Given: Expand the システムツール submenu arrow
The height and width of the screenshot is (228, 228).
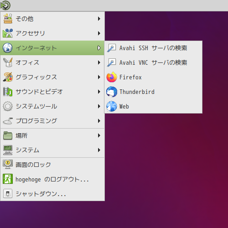Looking at the screenshot, I should 99,106.
